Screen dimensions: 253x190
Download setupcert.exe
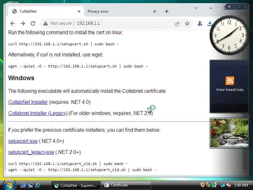click(23, 141)
